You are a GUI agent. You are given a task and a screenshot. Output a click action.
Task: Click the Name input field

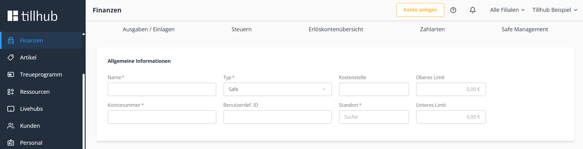(x=162, y=89)
